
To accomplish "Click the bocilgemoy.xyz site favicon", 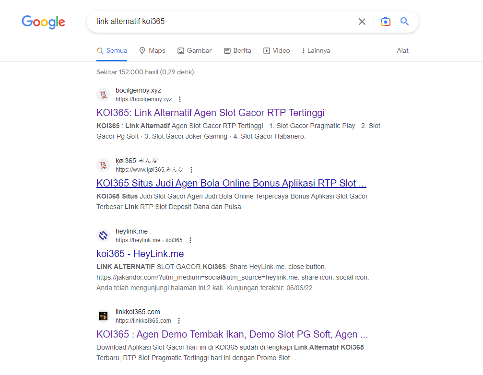I will pos(103,94).
